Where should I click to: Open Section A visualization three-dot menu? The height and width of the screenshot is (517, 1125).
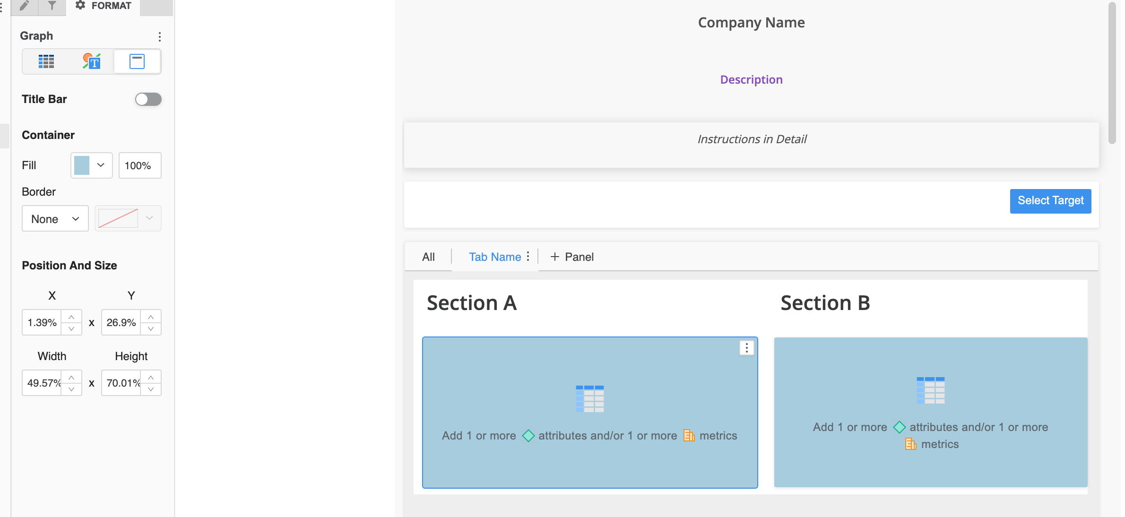(x=746, y=348)
